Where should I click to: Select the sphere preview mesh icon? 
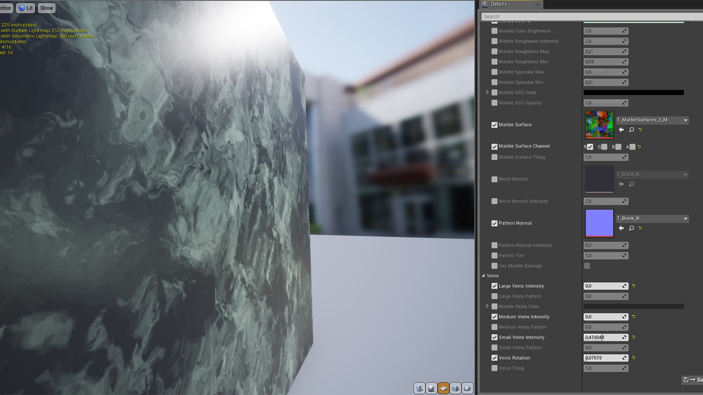pyautogui.click(x=431, y=388)
